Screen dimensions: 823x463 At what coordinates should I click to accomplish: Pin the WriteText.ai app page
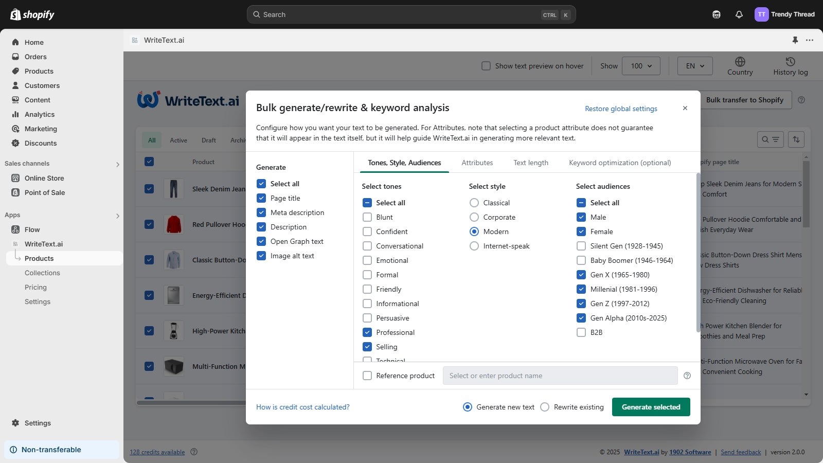[795, 40]
